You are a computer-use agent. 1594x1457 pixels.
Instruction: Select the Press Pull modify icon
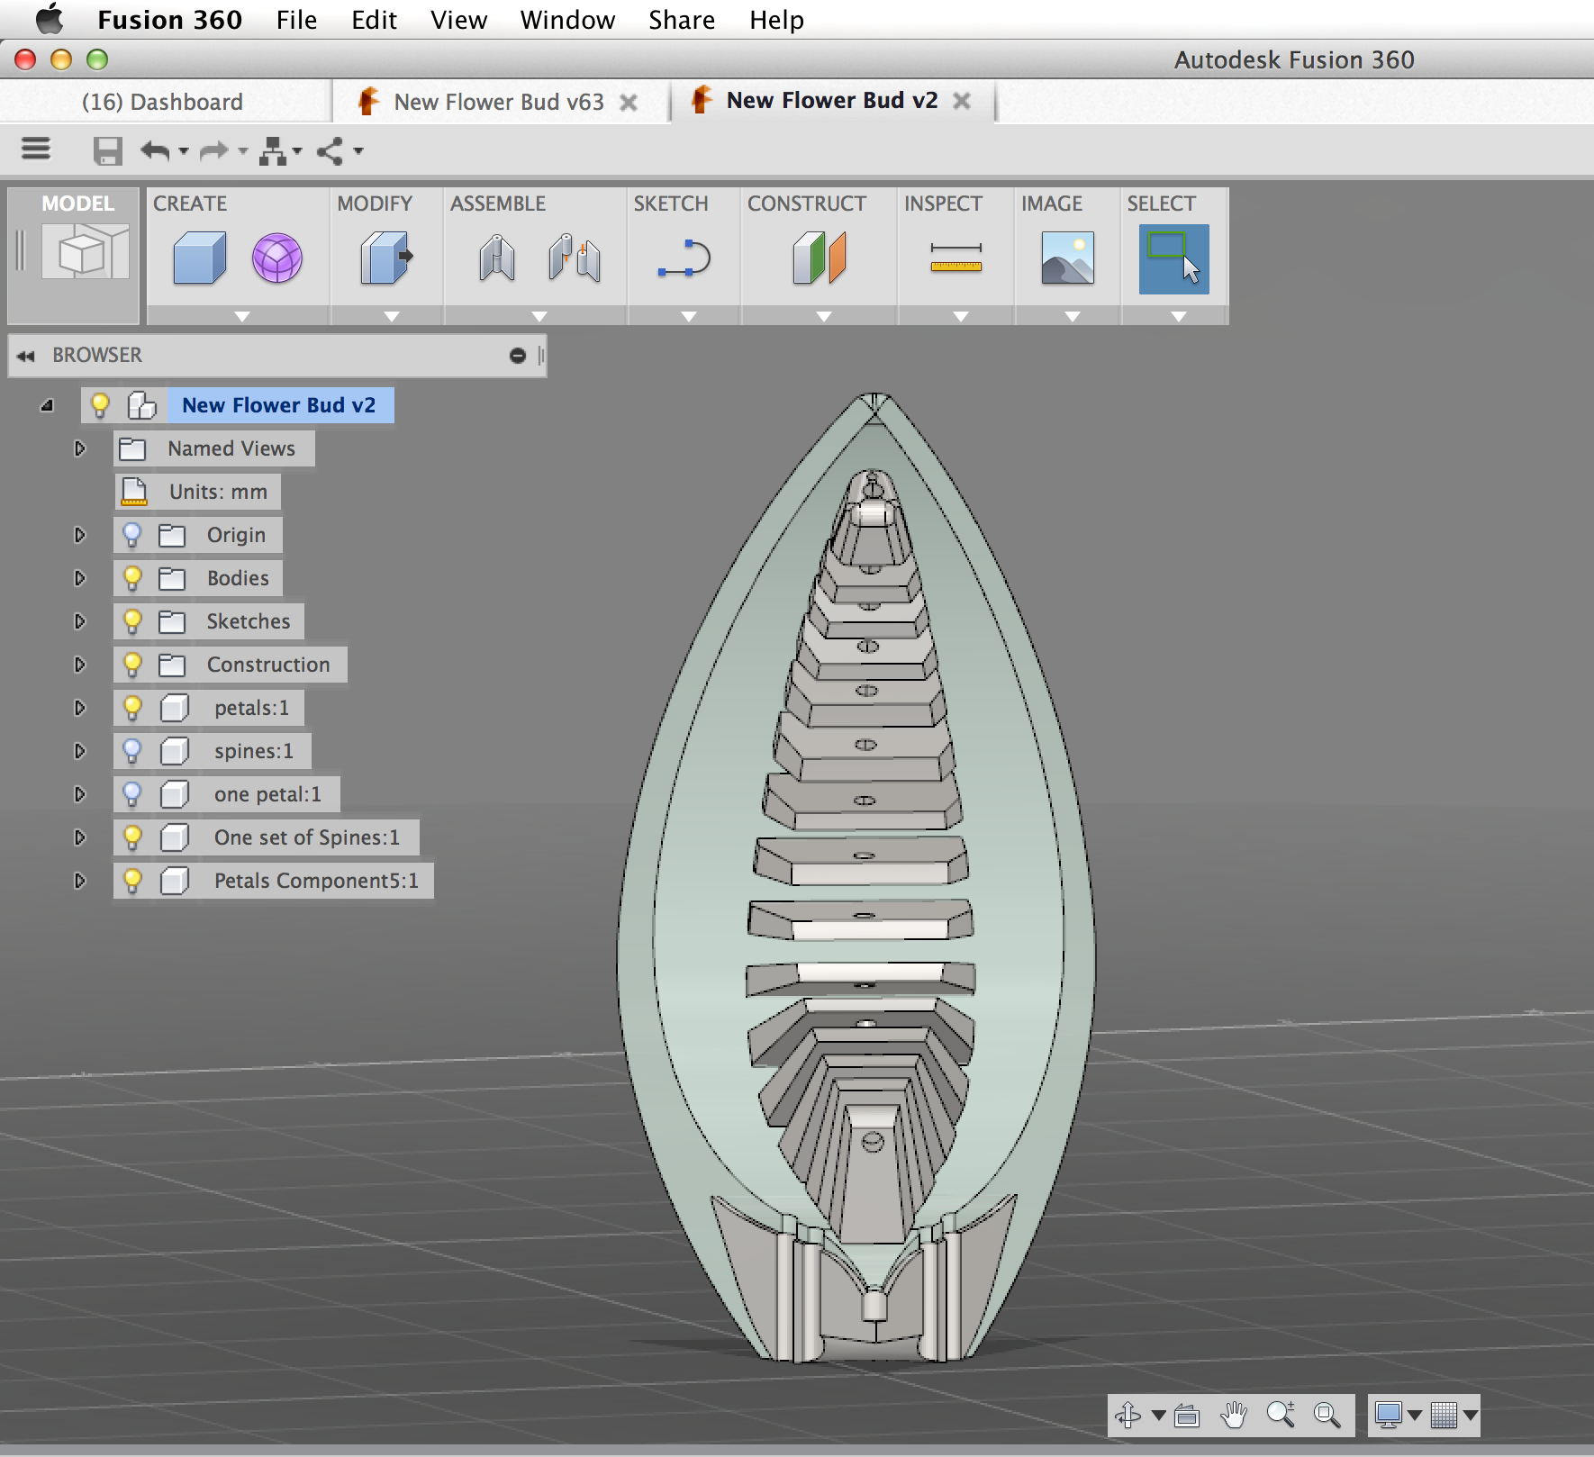tap(385, 258)
